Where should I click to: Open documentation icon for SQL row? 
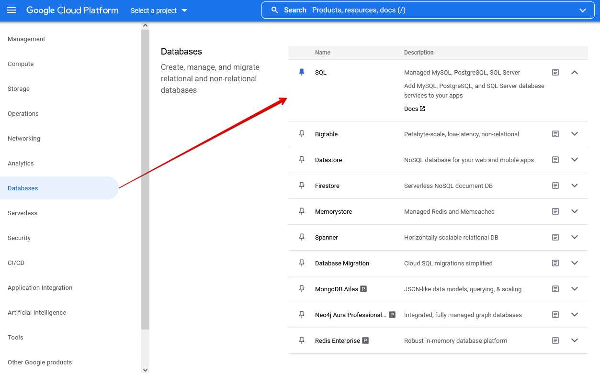pyautogui.click(x=555, y=72)
